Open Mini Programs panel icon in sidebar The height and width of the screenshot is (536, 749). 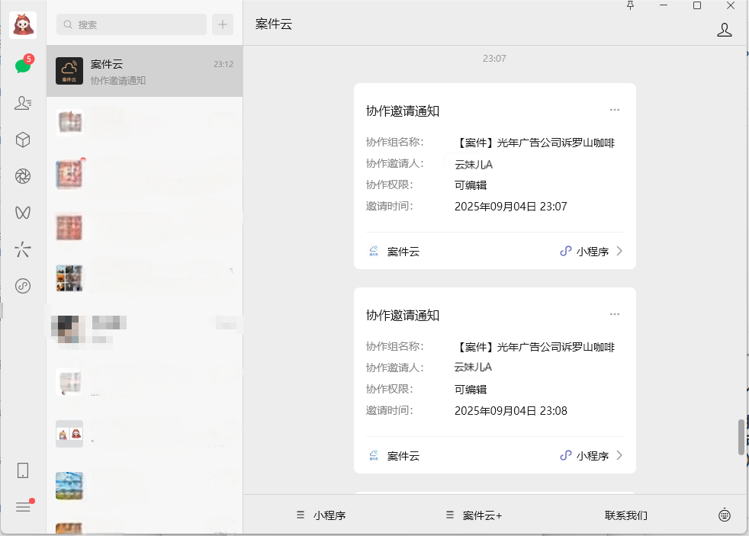(x=23, y=286)
